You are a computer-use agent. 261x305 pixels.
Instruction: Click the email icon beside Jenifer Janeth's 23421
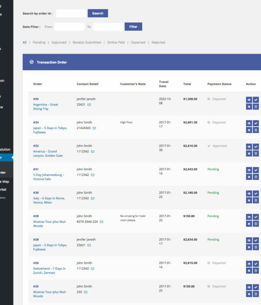(89, 105)
